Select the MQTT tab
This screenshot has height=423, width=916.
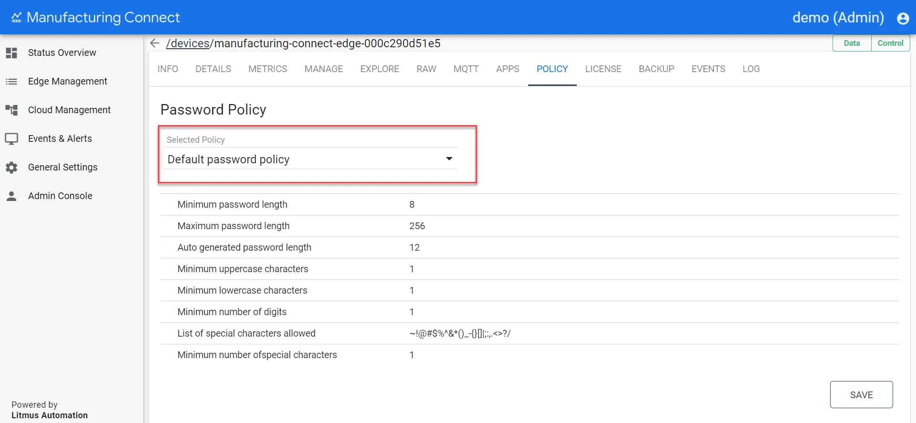466,69
